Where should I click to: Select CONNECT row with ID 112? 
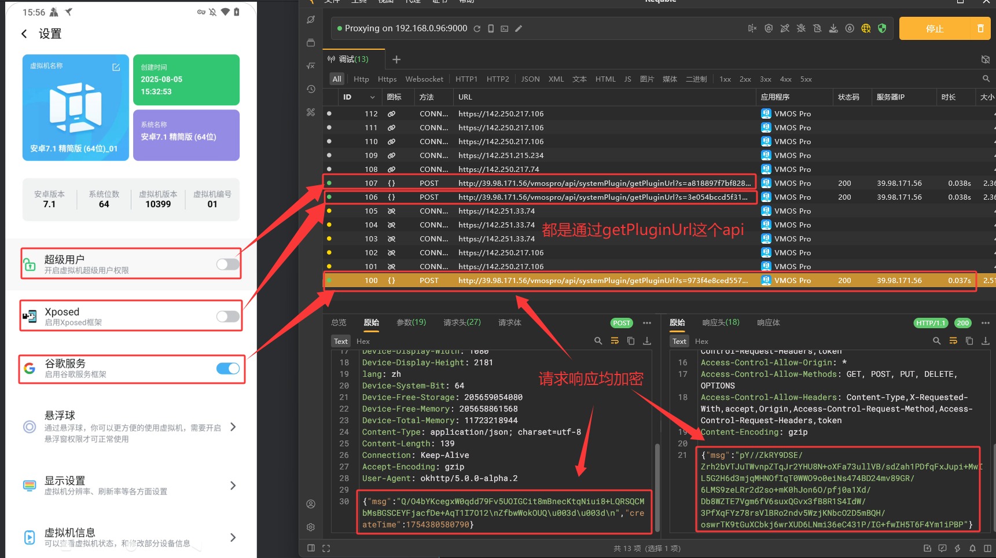[x=659, y=114]
